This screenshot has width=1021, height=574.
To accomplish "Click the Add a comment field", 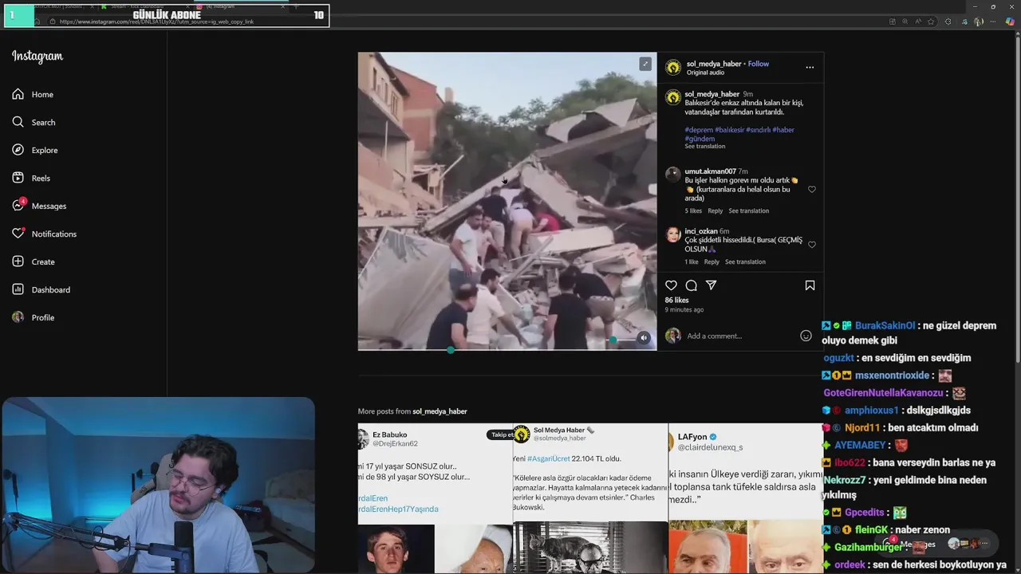I will click(740, 336).
